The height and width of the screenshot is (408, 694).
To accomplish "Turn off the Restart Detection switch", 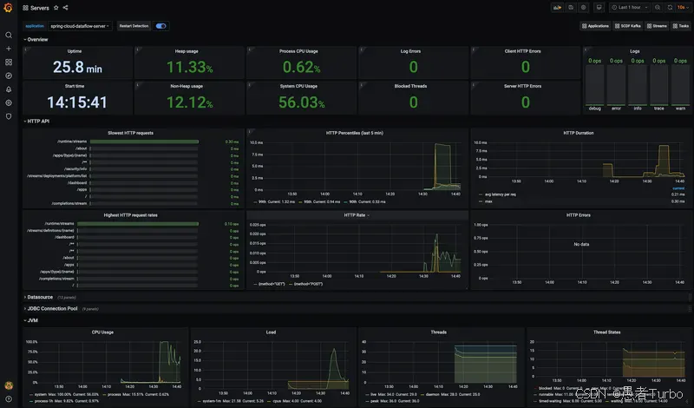I will tap(160, 26).
